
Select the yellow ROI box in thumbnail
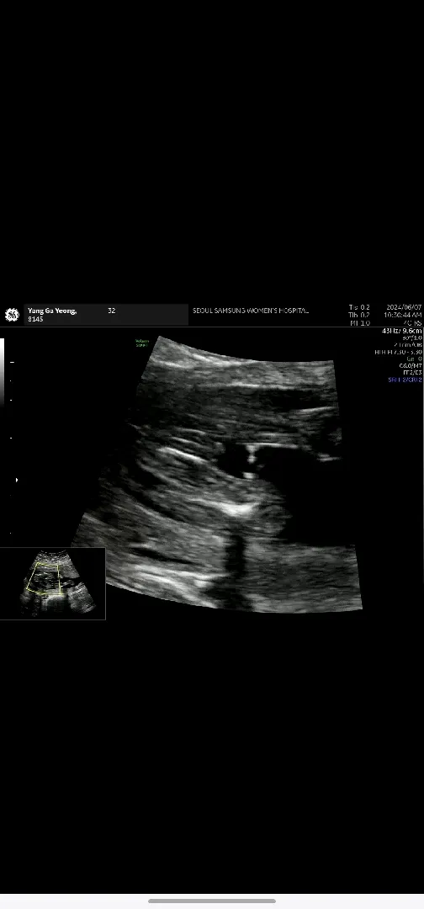44,578
